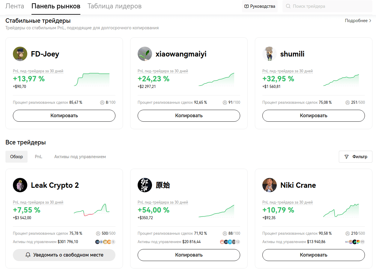Switch to the Лента tab

(x=15, y=6)
